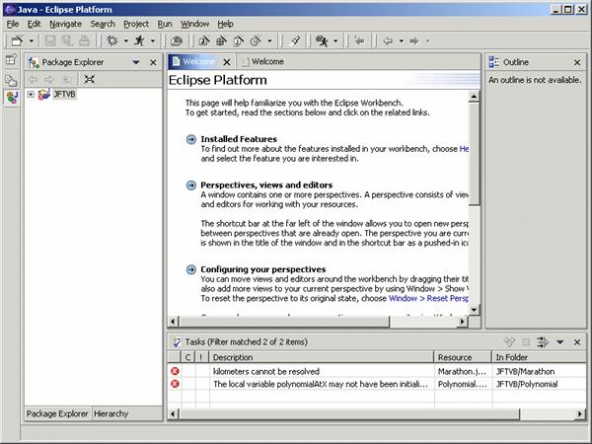The width and height of the screenshot is (592, 444).
Task: Click Open a Perspective icon on left bar
Action: click(11, 61)
